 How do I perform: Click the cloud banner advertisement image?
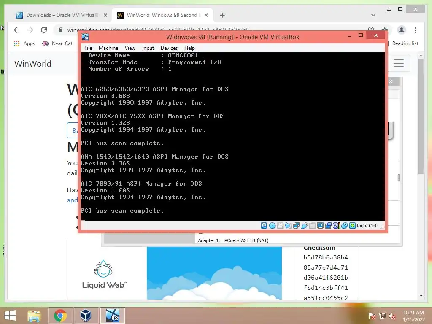(x=214, y=273)
